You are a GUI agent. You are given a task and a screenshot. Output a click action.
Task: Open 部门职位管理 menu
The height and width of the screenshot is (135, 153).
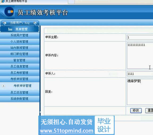(19, 54)
